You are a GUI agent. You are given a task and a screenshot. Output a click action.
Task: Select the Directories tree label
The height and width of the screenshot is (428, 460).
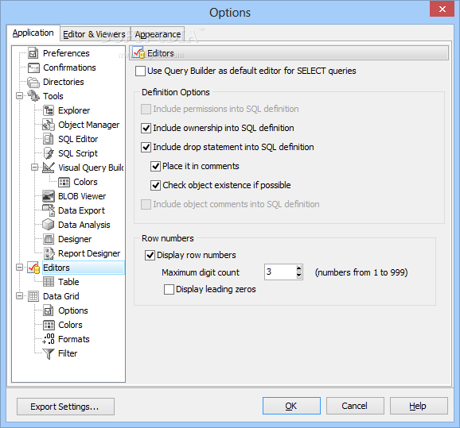pyautogui.click(x=64, y=82)
